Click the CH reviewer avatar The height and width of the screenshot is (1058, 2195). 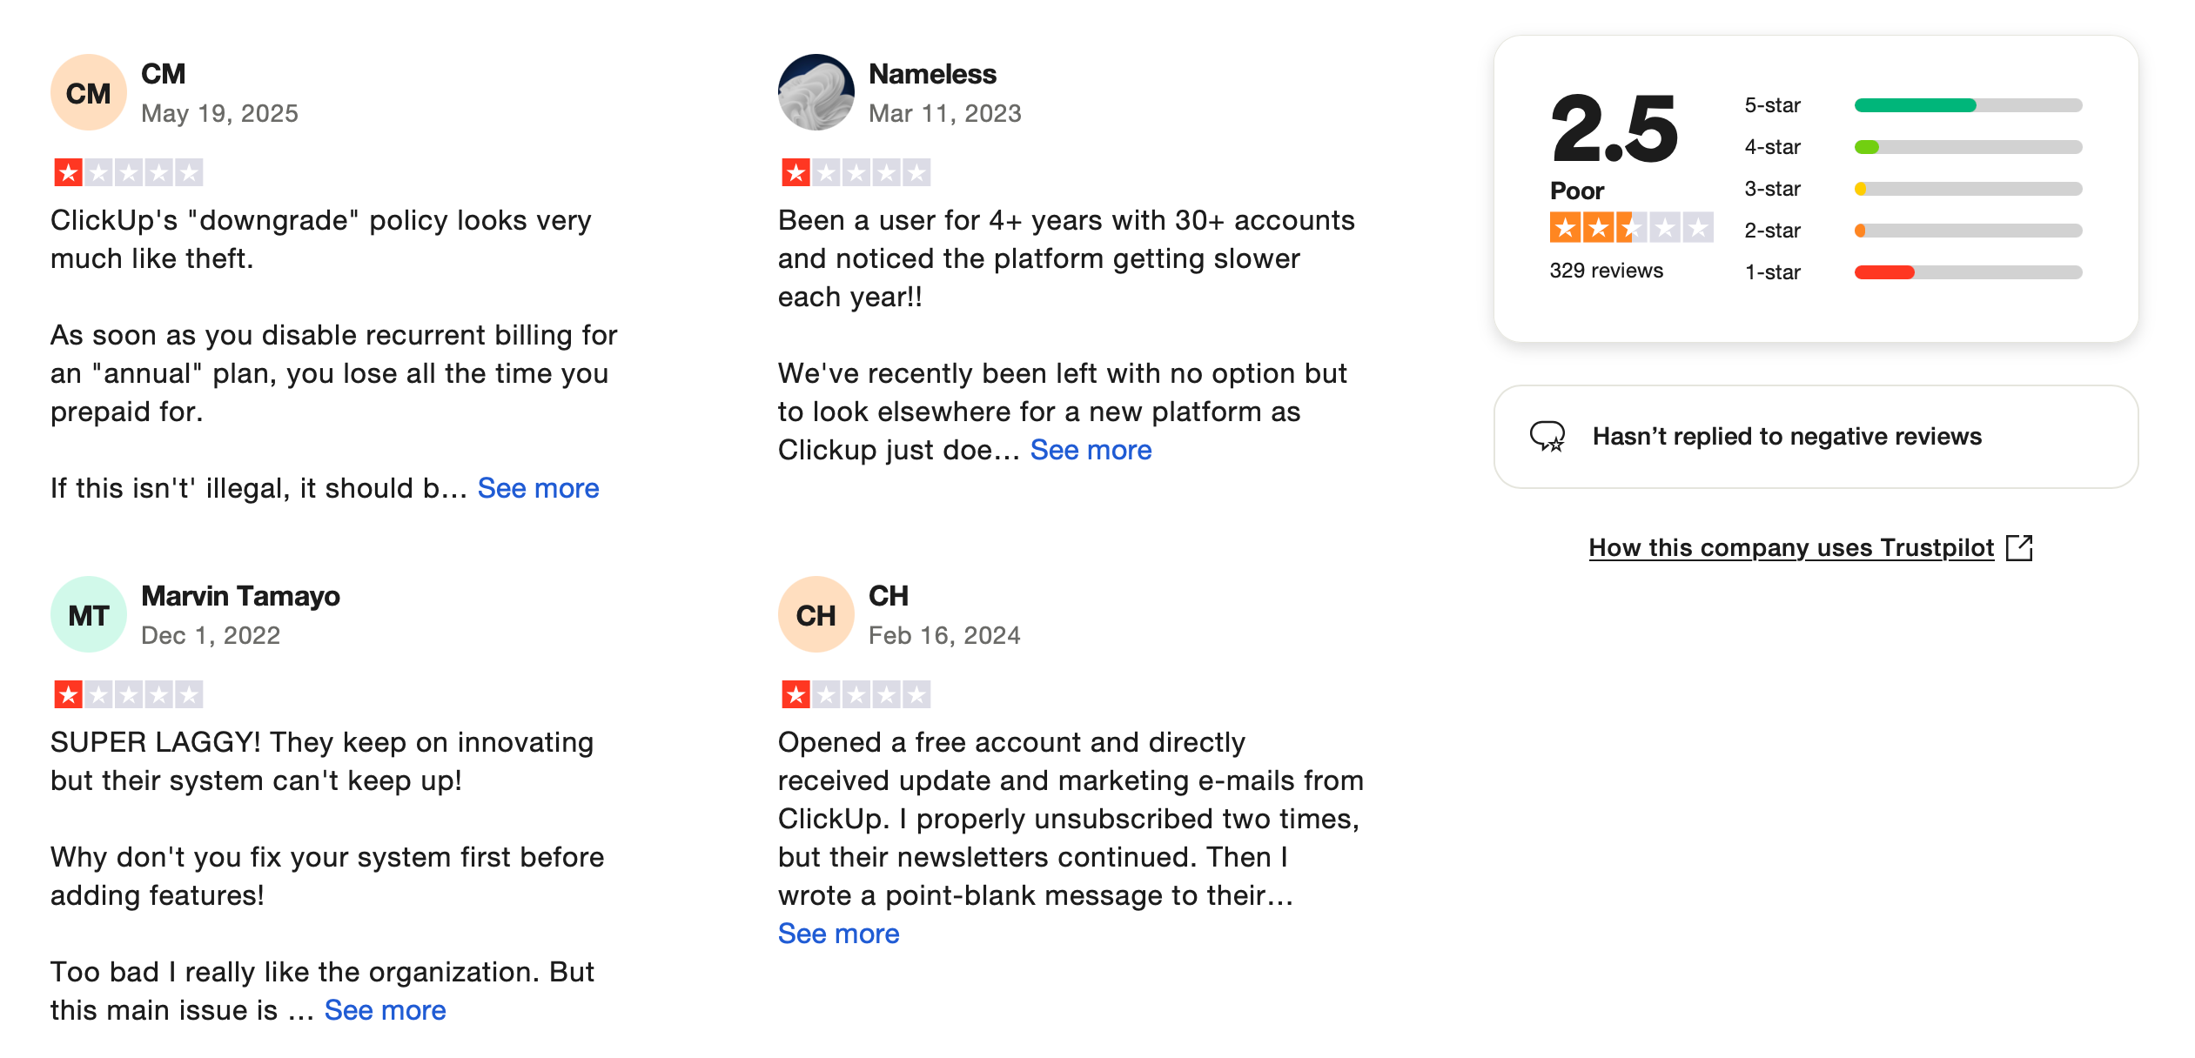816,615
